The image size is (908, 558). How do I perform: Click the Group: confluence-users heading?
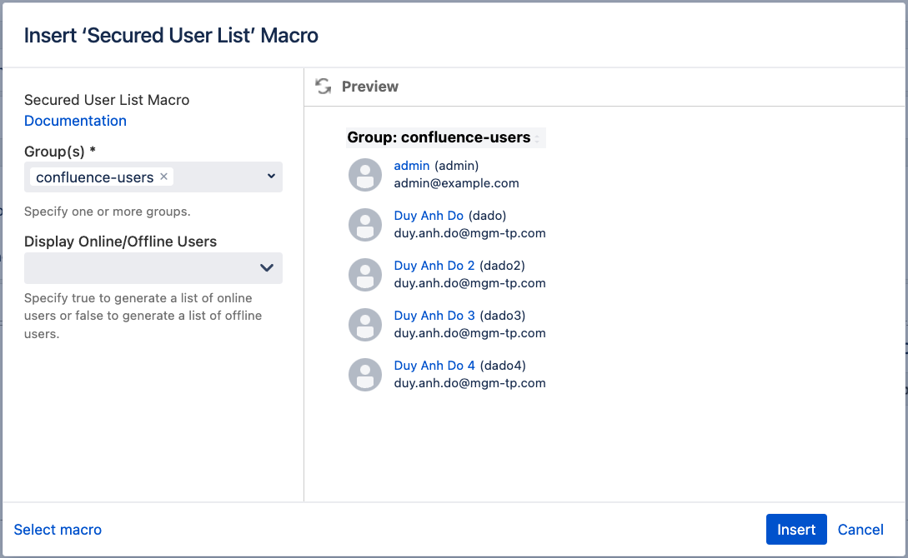439,137
